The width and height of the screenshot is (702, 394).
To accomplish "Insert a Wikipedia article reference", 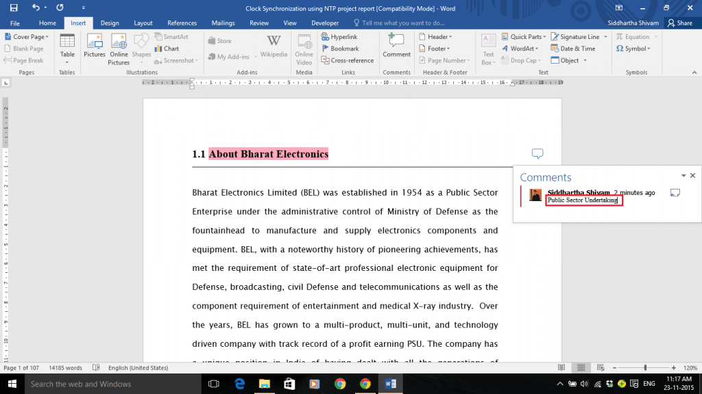I will 274,47.
